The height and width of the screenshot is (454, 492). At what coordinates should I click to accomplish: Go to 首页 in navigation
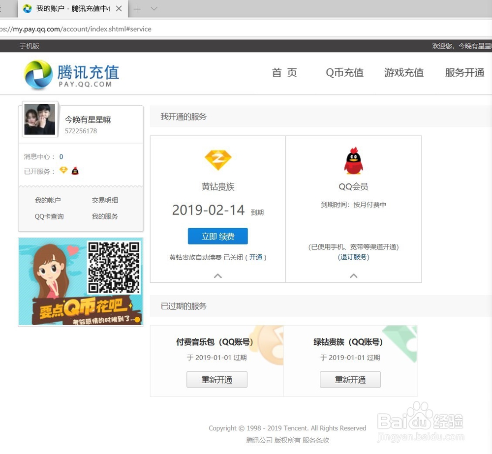point(284,72)
